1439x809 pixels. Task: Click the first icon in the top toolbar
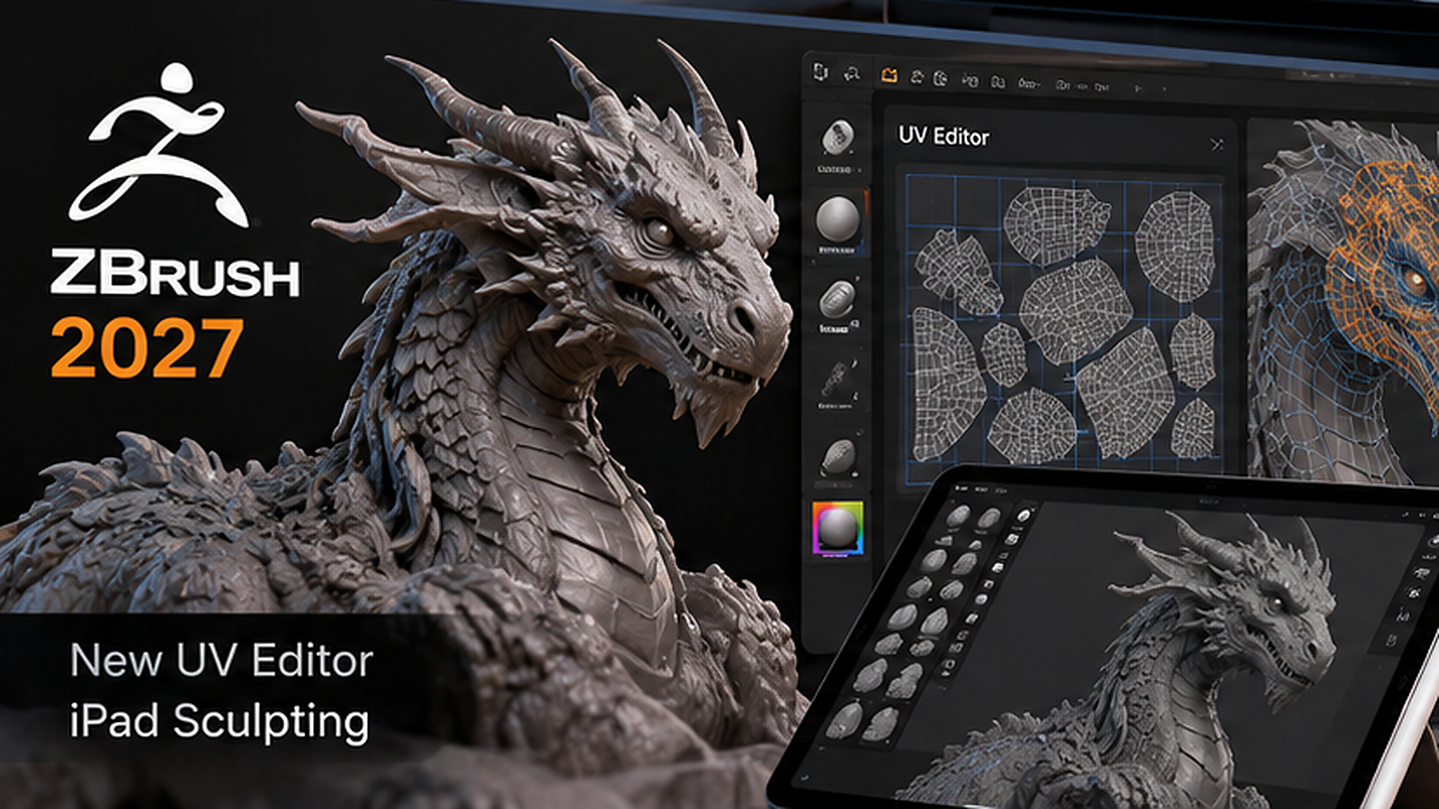[x=820, y=71]
